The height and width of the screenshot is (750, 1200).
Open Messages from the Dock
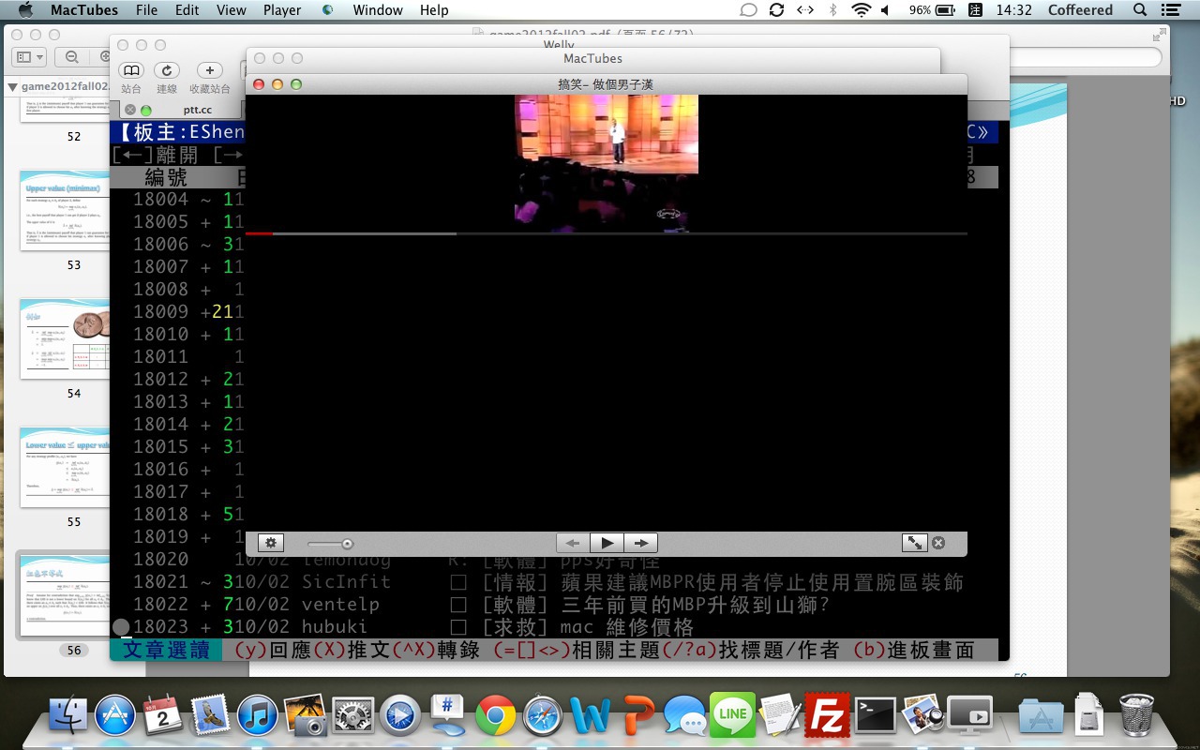coord(684,716)
